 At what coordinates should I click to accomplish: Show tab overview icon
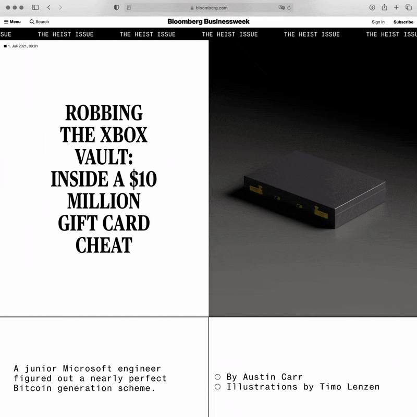[x=409, y=7]
